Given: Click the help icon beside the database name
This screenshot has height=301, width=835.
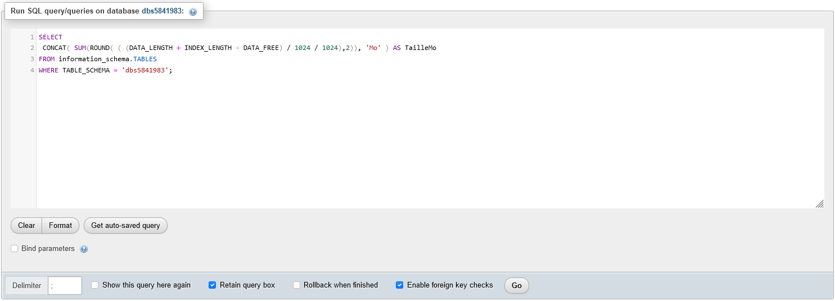Looking at the screenshot, I should (x=193, y=12).
